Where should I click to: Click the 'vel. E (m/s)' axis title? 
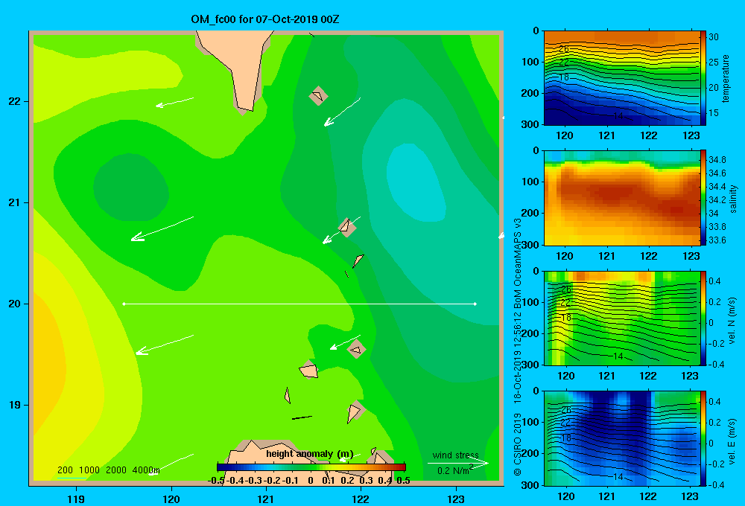pyautogui.click(x=732, y=441)
